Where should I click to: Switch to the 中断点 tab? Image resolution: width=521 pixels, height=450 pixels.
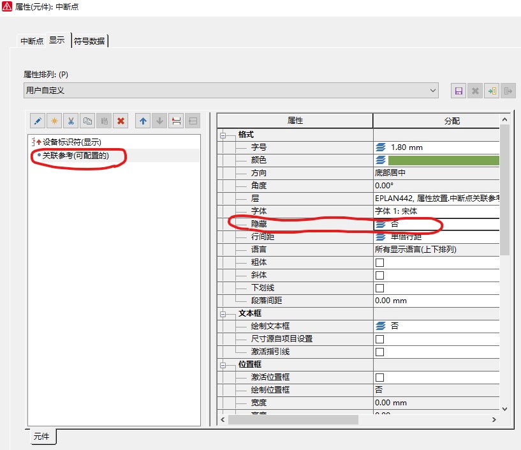[x=32, y=41]
